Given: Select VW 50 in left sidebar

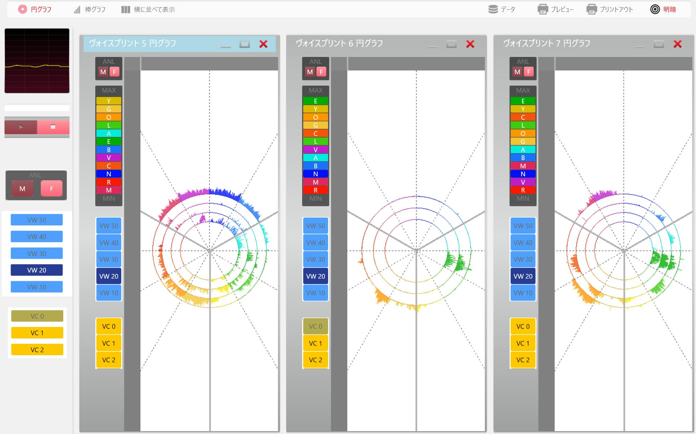Looking at the screenshot, I should (x=37, y=220).
